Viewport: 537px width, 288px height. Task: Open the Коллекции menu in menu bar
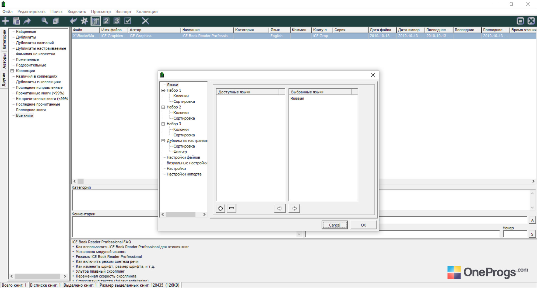tap(147, 11)
